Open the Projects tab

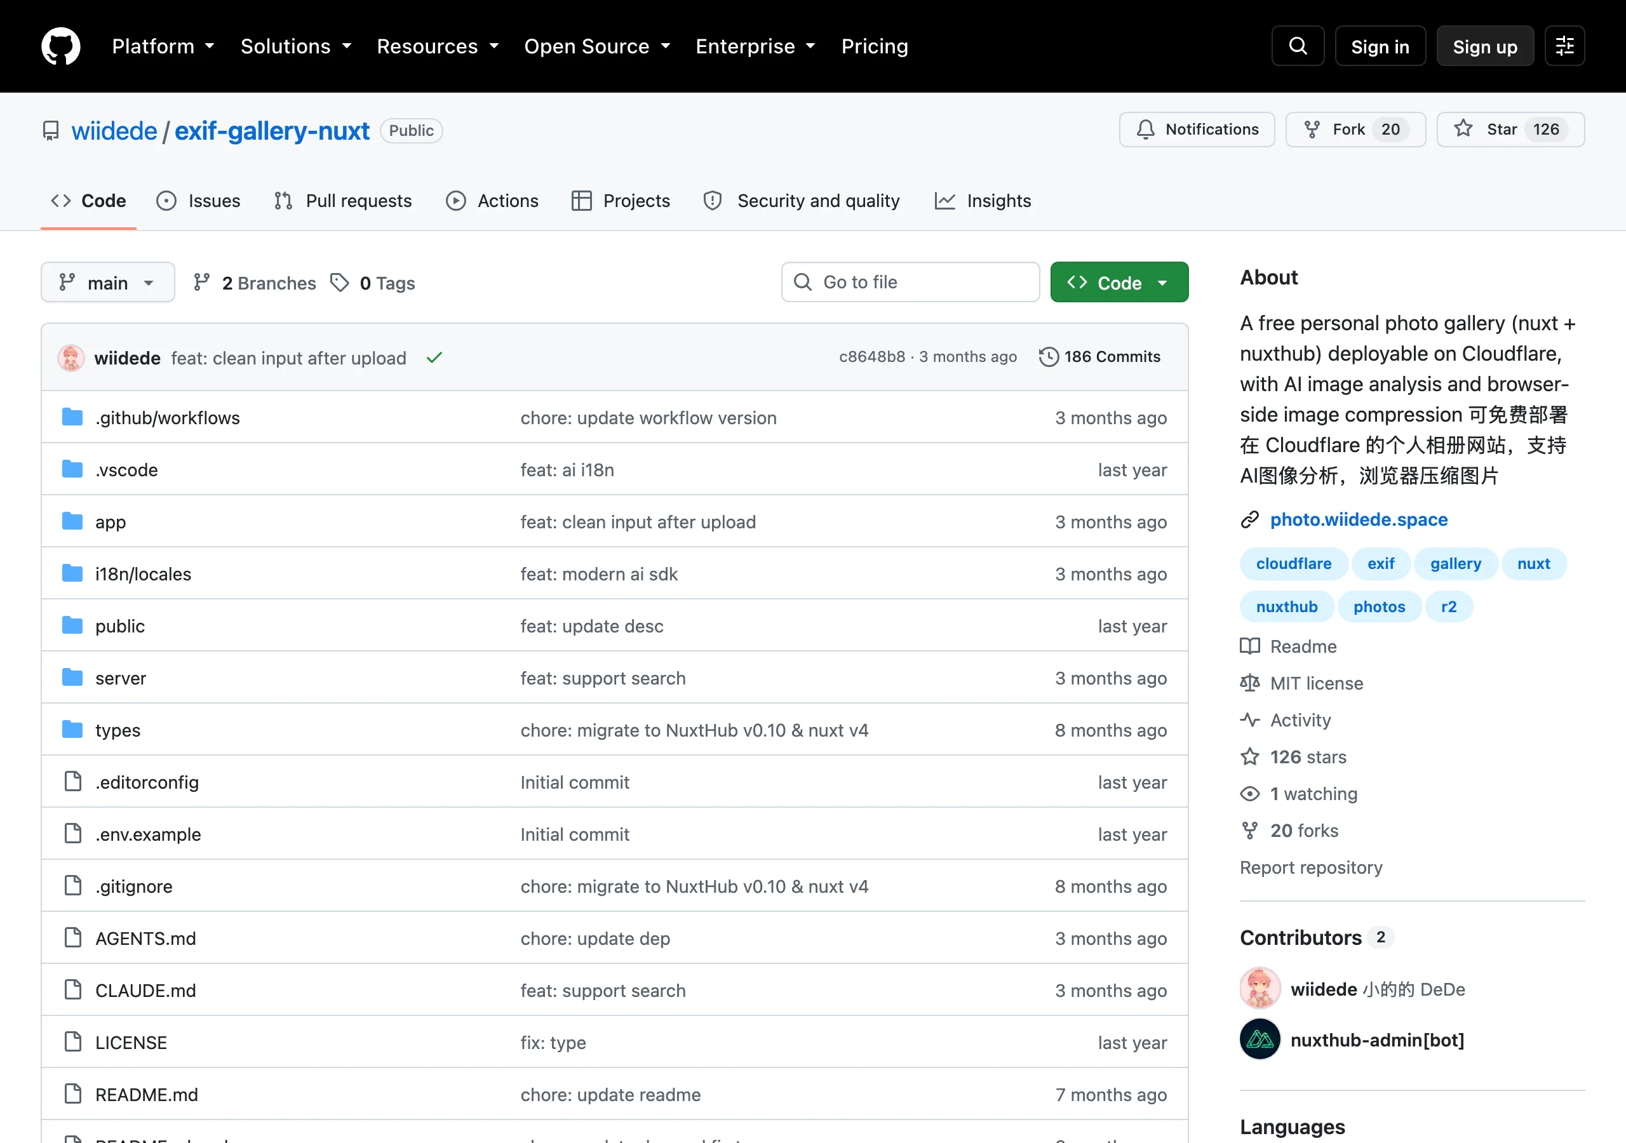pyautogui.click(x=621, y=201)
